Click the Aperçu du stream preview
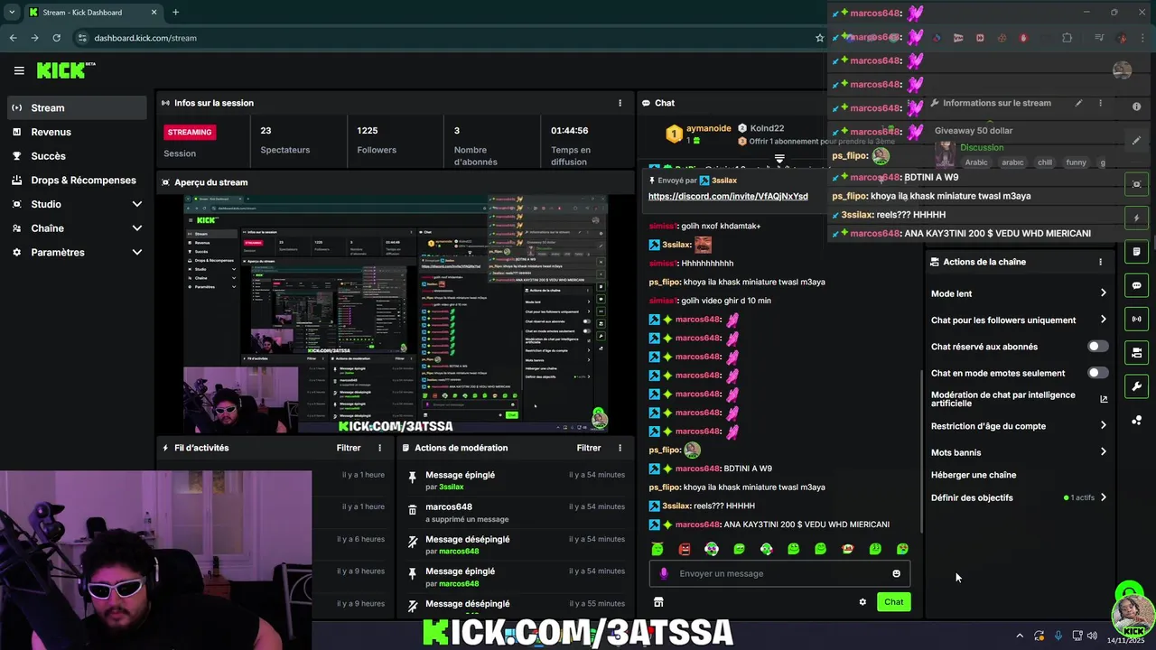 (x=396, y=315)
